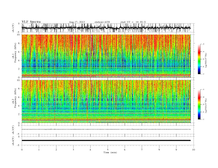Click the 'start UT = 14:30:0' label
This screenshot has width=218, height=168.
coord(133,22)
